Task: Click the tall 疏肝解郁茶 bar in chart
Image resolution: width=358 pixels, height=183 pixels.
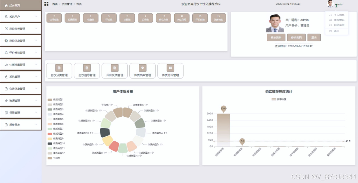Action: (x=223, y=130)
